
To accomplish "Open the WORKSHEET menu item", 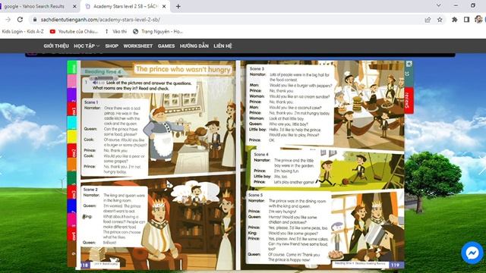I will 138,45.
